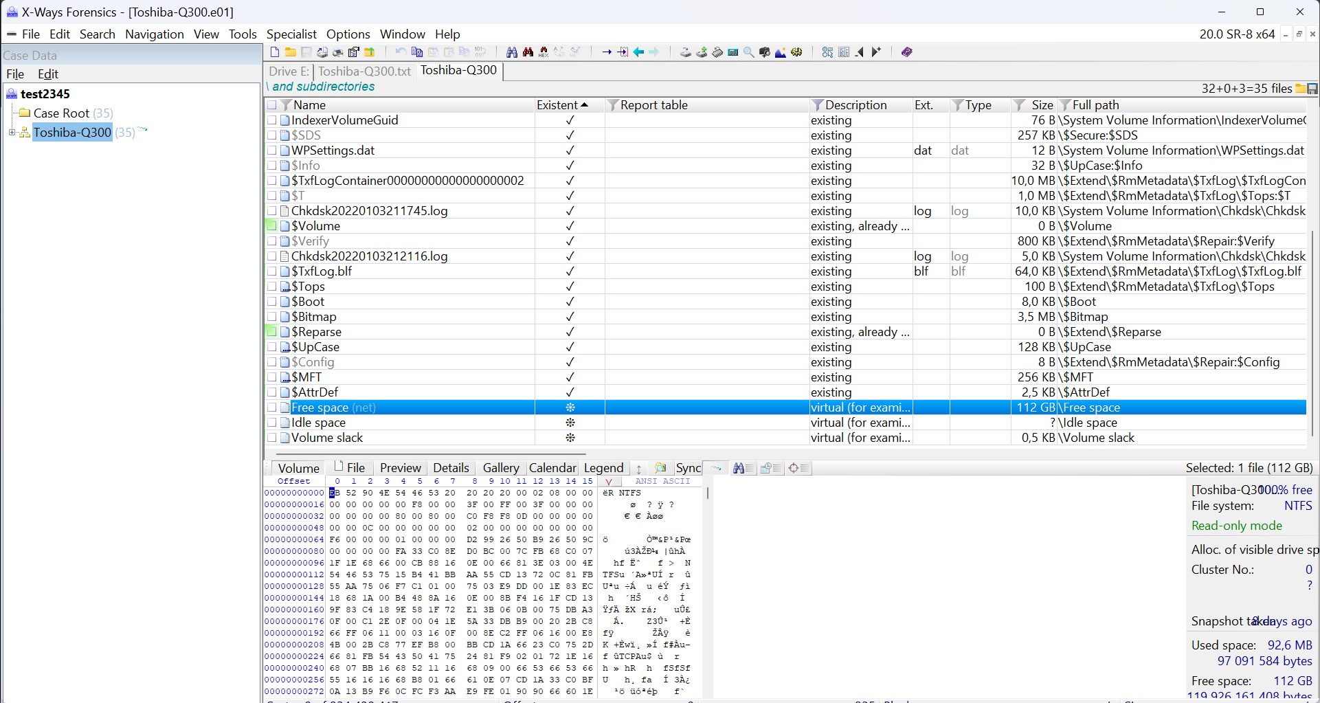The width and height of the screenshot is (1320, 703).
Task: Switch to the Details tab
Action: pyautogui.click(x=451, y=468)
